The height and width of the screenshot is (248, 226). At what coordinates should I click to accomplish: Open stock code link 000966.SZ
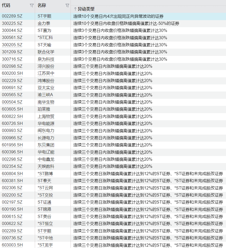12,138
